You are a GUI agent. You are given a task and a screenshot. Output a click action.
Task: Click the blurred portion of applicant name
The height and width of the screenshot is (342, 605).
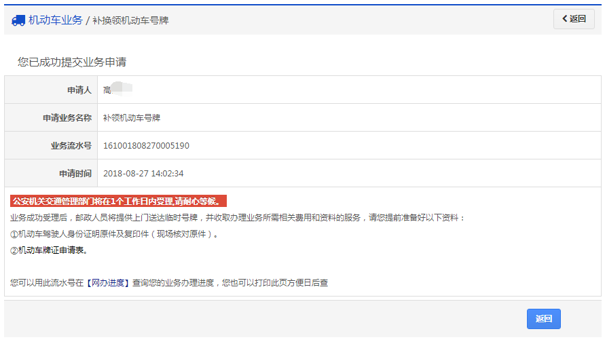122,88
